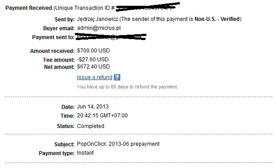Click the redacted Unique Transaction ID

pos(147,7)
